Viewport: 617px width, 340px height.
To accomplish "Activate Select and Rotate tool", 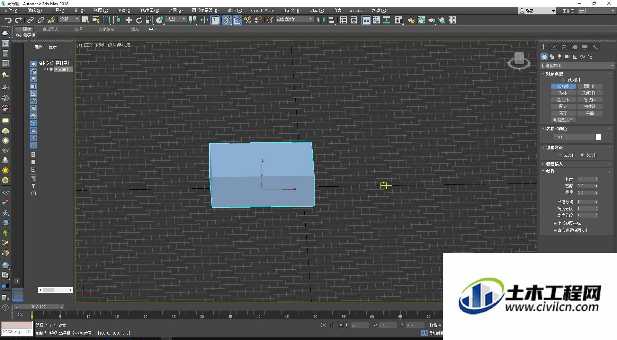I will (x=139, y=20).
